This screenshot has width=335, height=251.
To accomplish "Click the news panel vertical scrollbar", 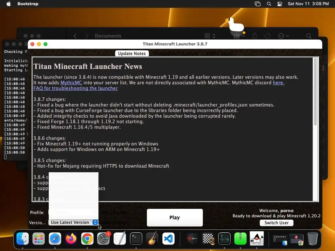I will [315, 92].
